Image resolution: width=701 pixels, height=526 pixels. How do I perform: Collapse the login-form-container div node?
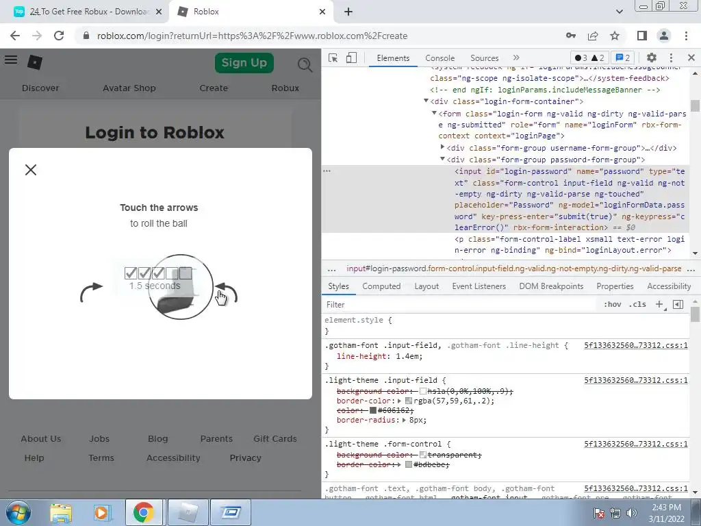pos(426,101)
